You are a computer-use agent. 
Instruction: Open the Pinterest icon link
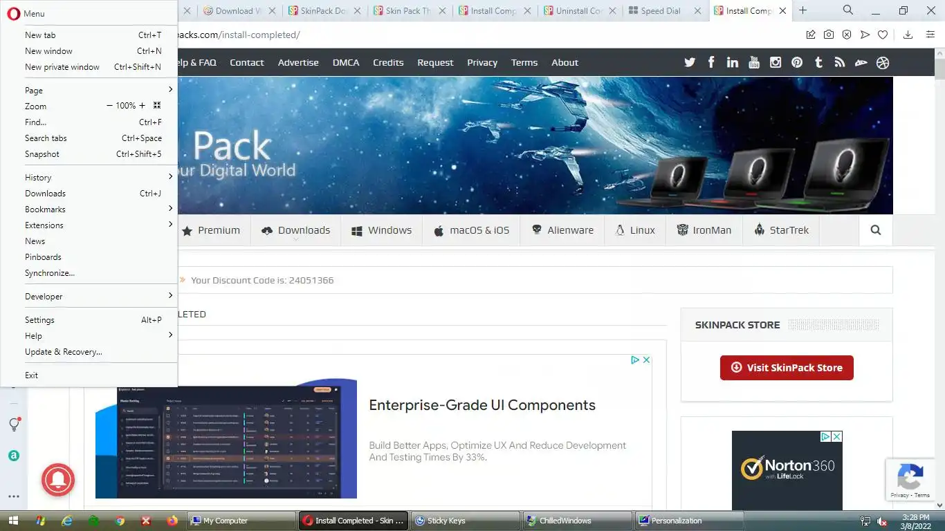click(x=797, y=62)
